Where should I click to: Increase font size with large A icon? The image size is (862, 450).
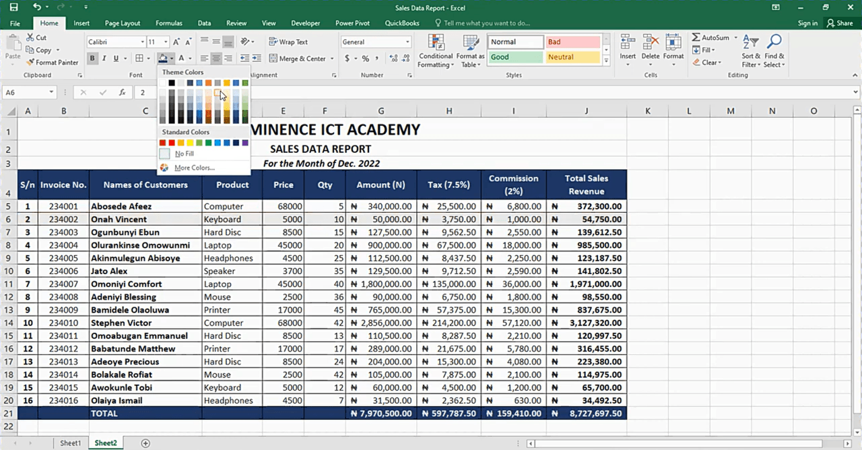click(x=176, y=42)
